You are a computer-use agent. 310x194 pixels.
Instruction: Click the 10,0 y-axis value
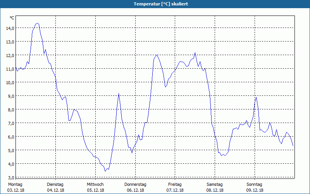point(10,83)
